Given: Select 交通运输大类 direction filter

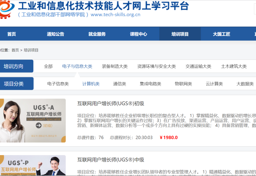Looking at the screenshot, I should (x=198, y=66).
